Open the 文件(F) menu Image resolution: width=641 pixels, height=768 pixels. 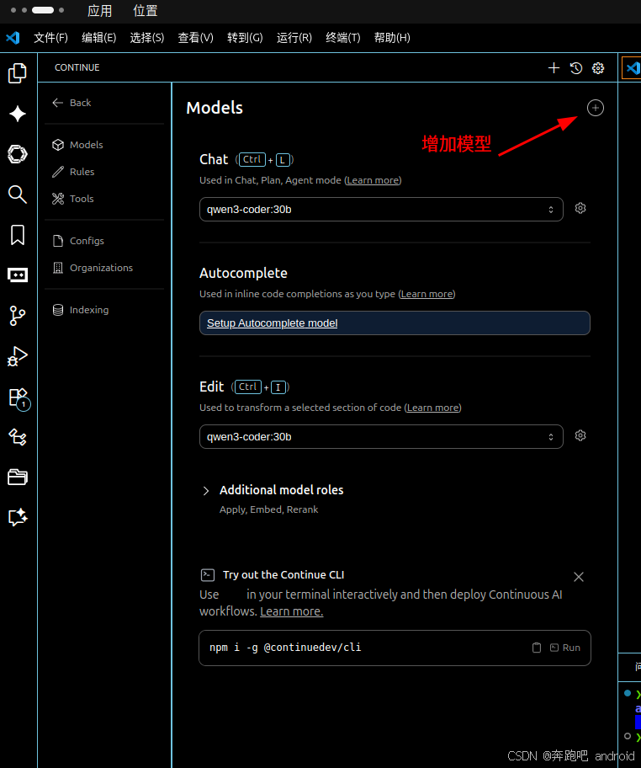click(x=50, y=38)
